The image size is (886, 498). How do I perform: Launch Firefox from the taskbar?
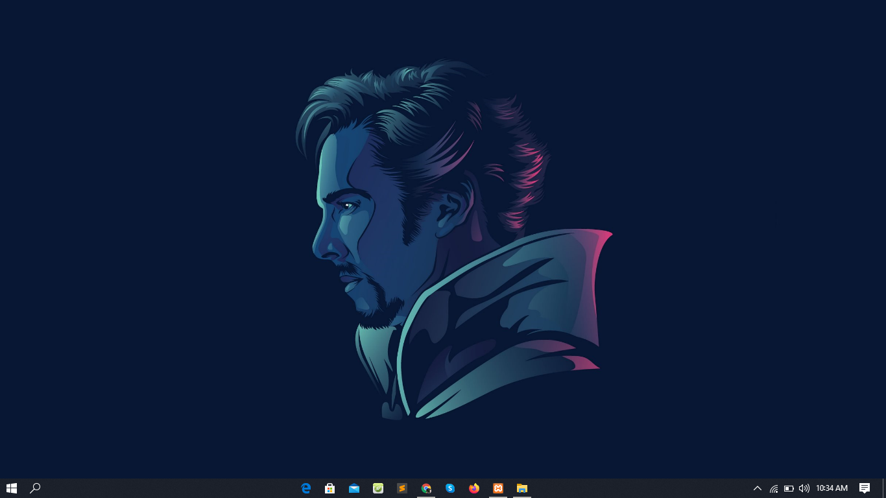(x=474, y=488)
